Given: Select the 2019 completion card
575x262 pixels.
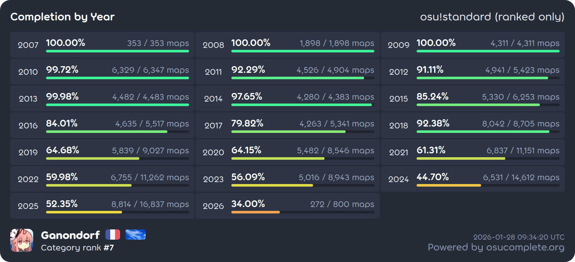Looking at the screenshot, I should (102, 152).
